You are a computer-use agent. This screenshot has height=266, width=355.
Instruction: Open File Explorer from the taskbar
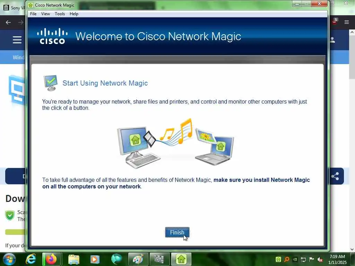[x=74, y=259]
